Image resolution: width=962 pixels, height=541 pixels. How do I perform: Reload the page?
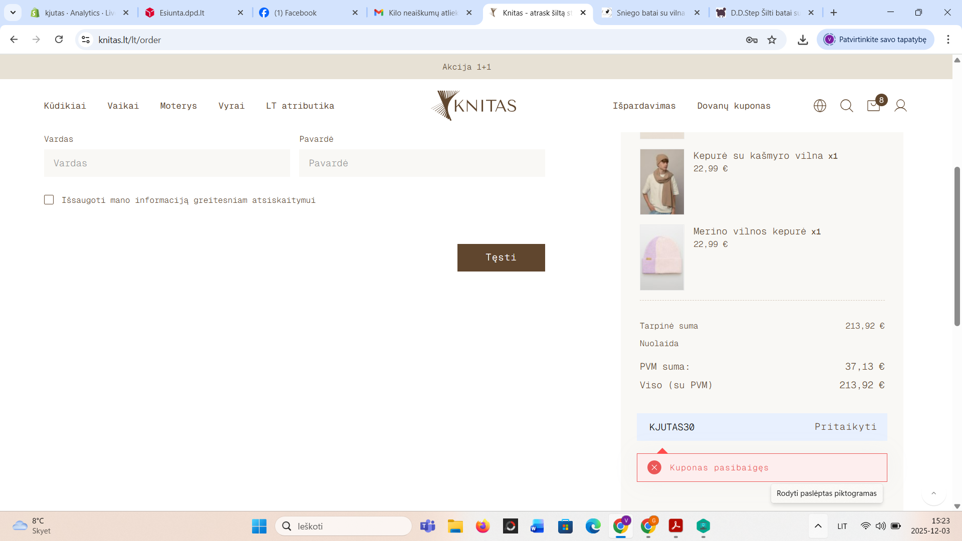(x=59, y=40)
